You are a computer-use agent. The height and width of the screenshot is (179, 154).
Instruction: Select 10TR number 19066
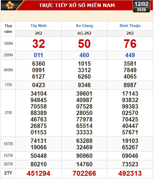tap(38, 147)
